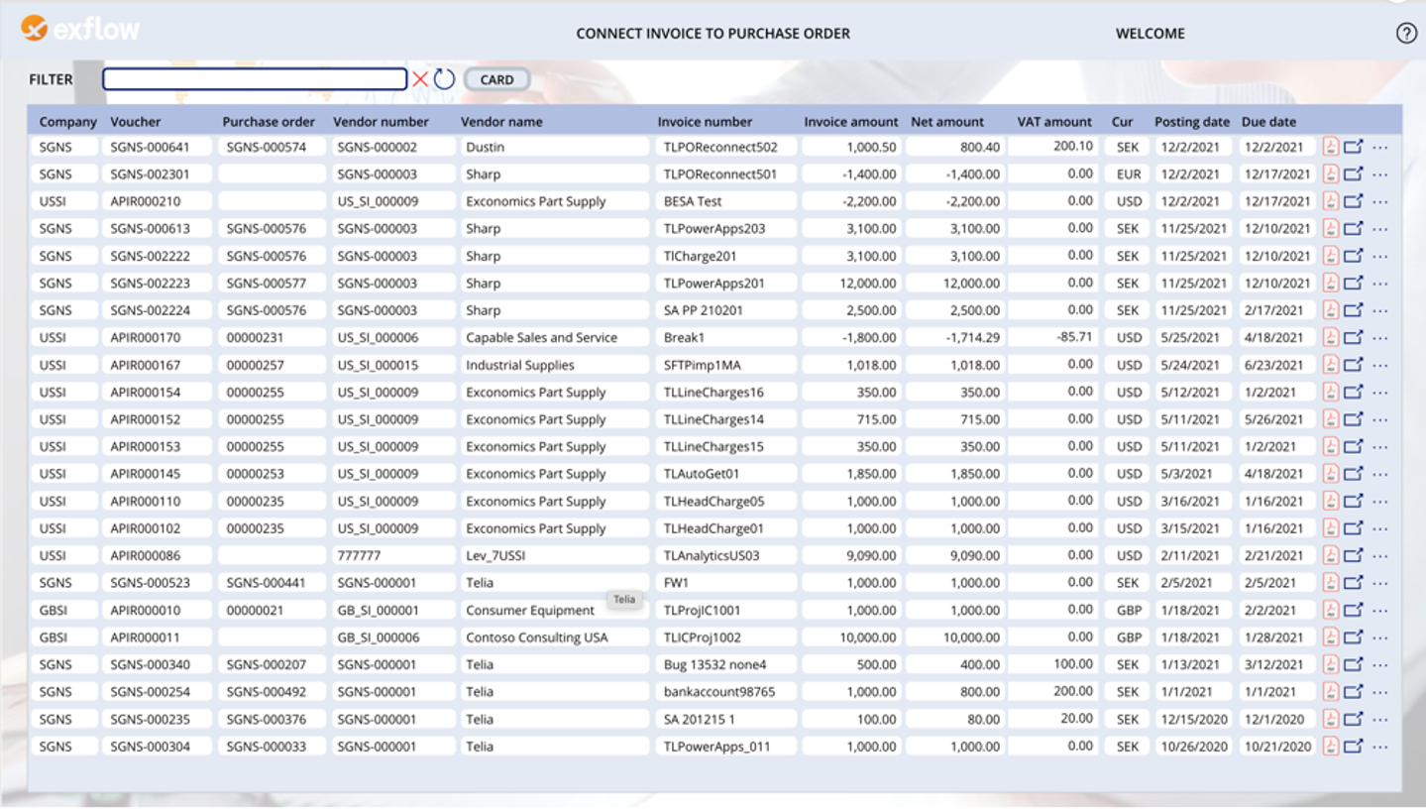This screenshot has height=809, width=1426.
Task: Select voucher cell APIR000210
Action: point(157,201)
